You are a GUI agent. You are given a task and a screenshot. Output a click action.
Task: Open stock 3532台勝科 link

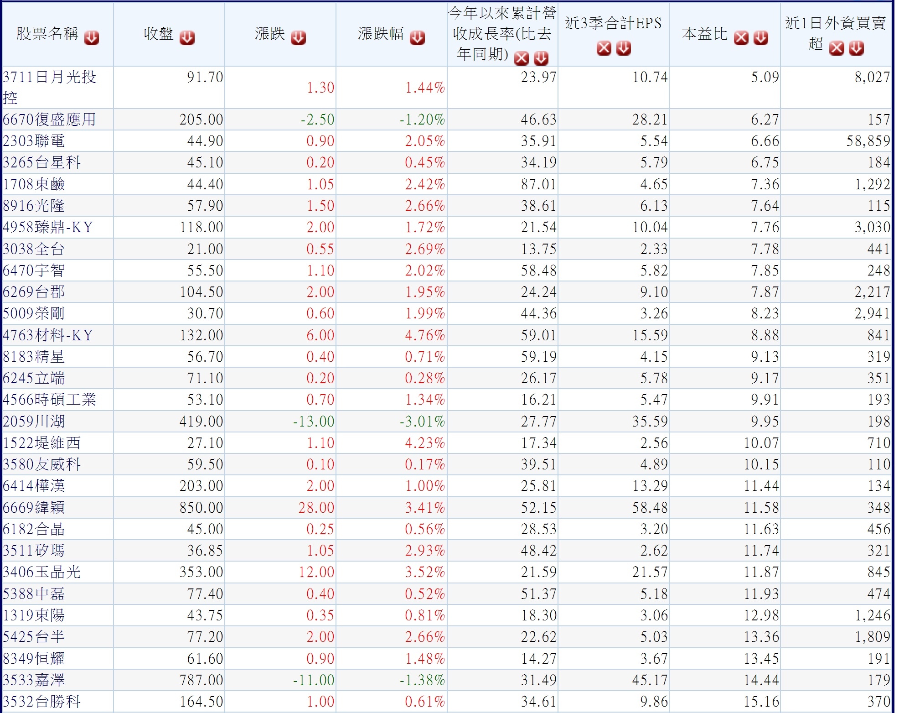click(41, 701)
